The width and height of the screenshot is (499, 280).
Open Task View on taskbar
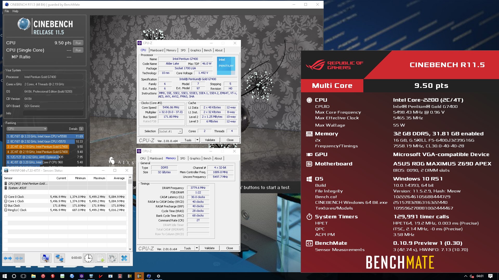click(24, 276)
